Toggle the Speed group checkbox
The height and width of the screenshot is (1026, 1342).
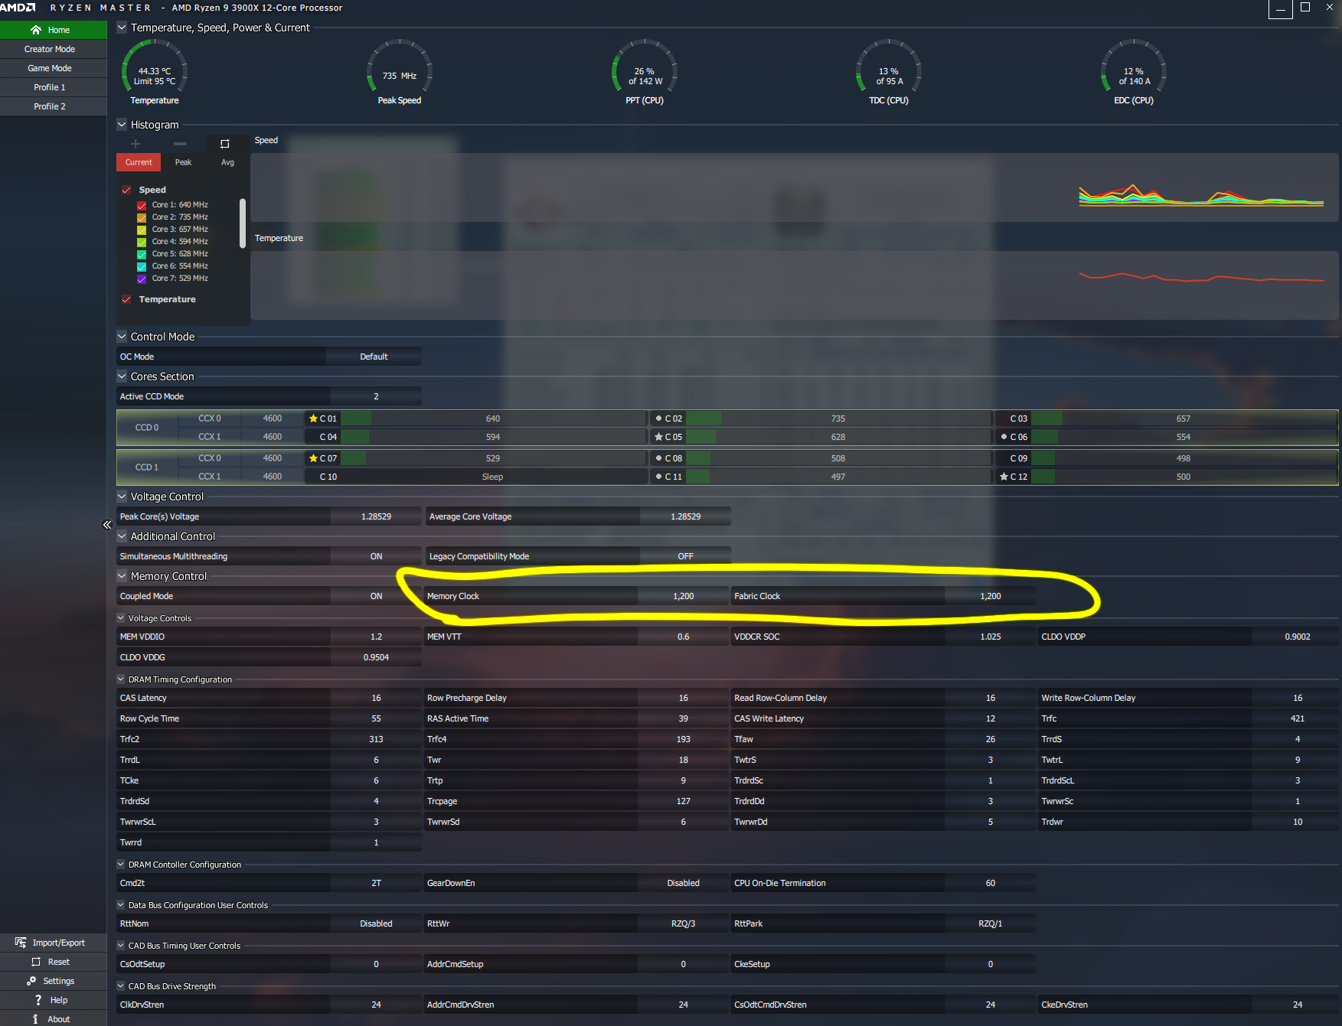[x=126, y=190]
